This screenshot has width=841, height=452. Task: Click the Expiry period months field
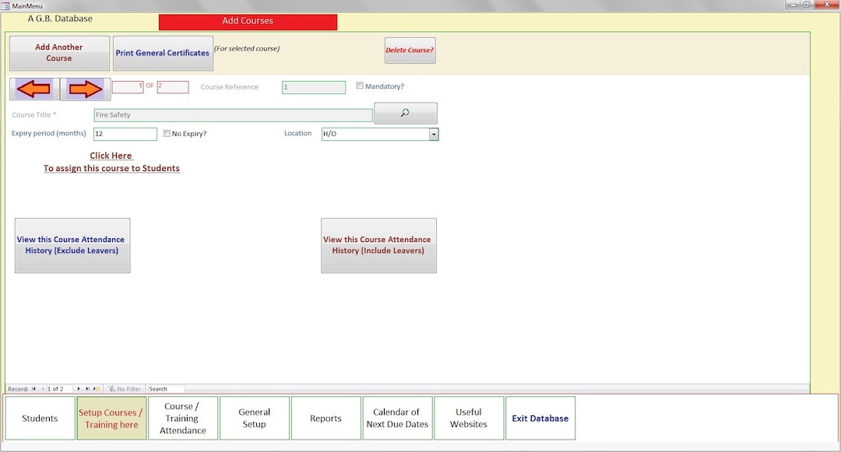pos(125,133)
